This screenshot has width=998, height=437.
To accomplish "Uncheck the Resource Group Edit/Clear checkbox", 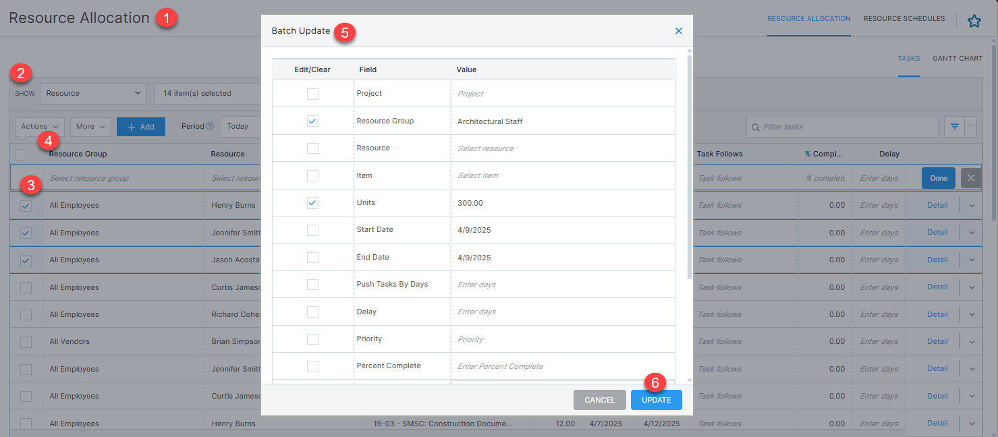I will pyautogui.click(x=312, y=121).
